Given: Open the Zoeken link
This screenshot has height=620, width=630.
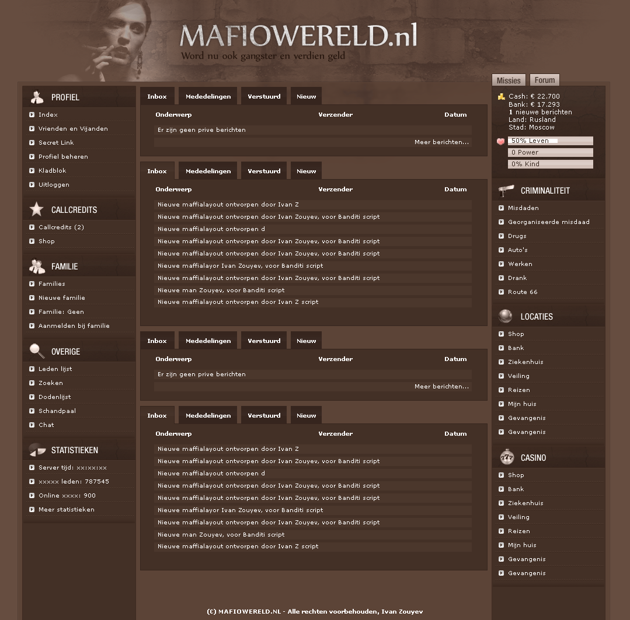Looking at the screenshot, I should point(51,383).
